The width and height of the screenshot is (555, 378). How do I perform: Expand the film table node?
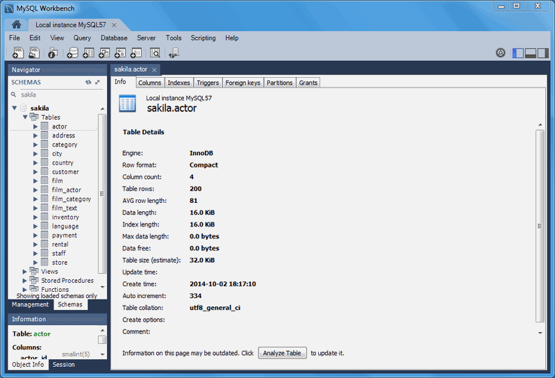pyautogui.click(x=35, y=181)
